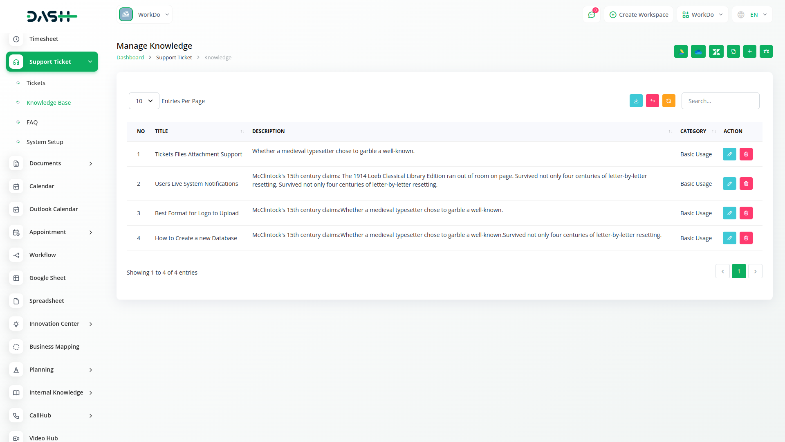Viewport: 785px width, 442px height.
Task: Delete the Best Format for Logo entry
Action: click(x=746, y=213)
